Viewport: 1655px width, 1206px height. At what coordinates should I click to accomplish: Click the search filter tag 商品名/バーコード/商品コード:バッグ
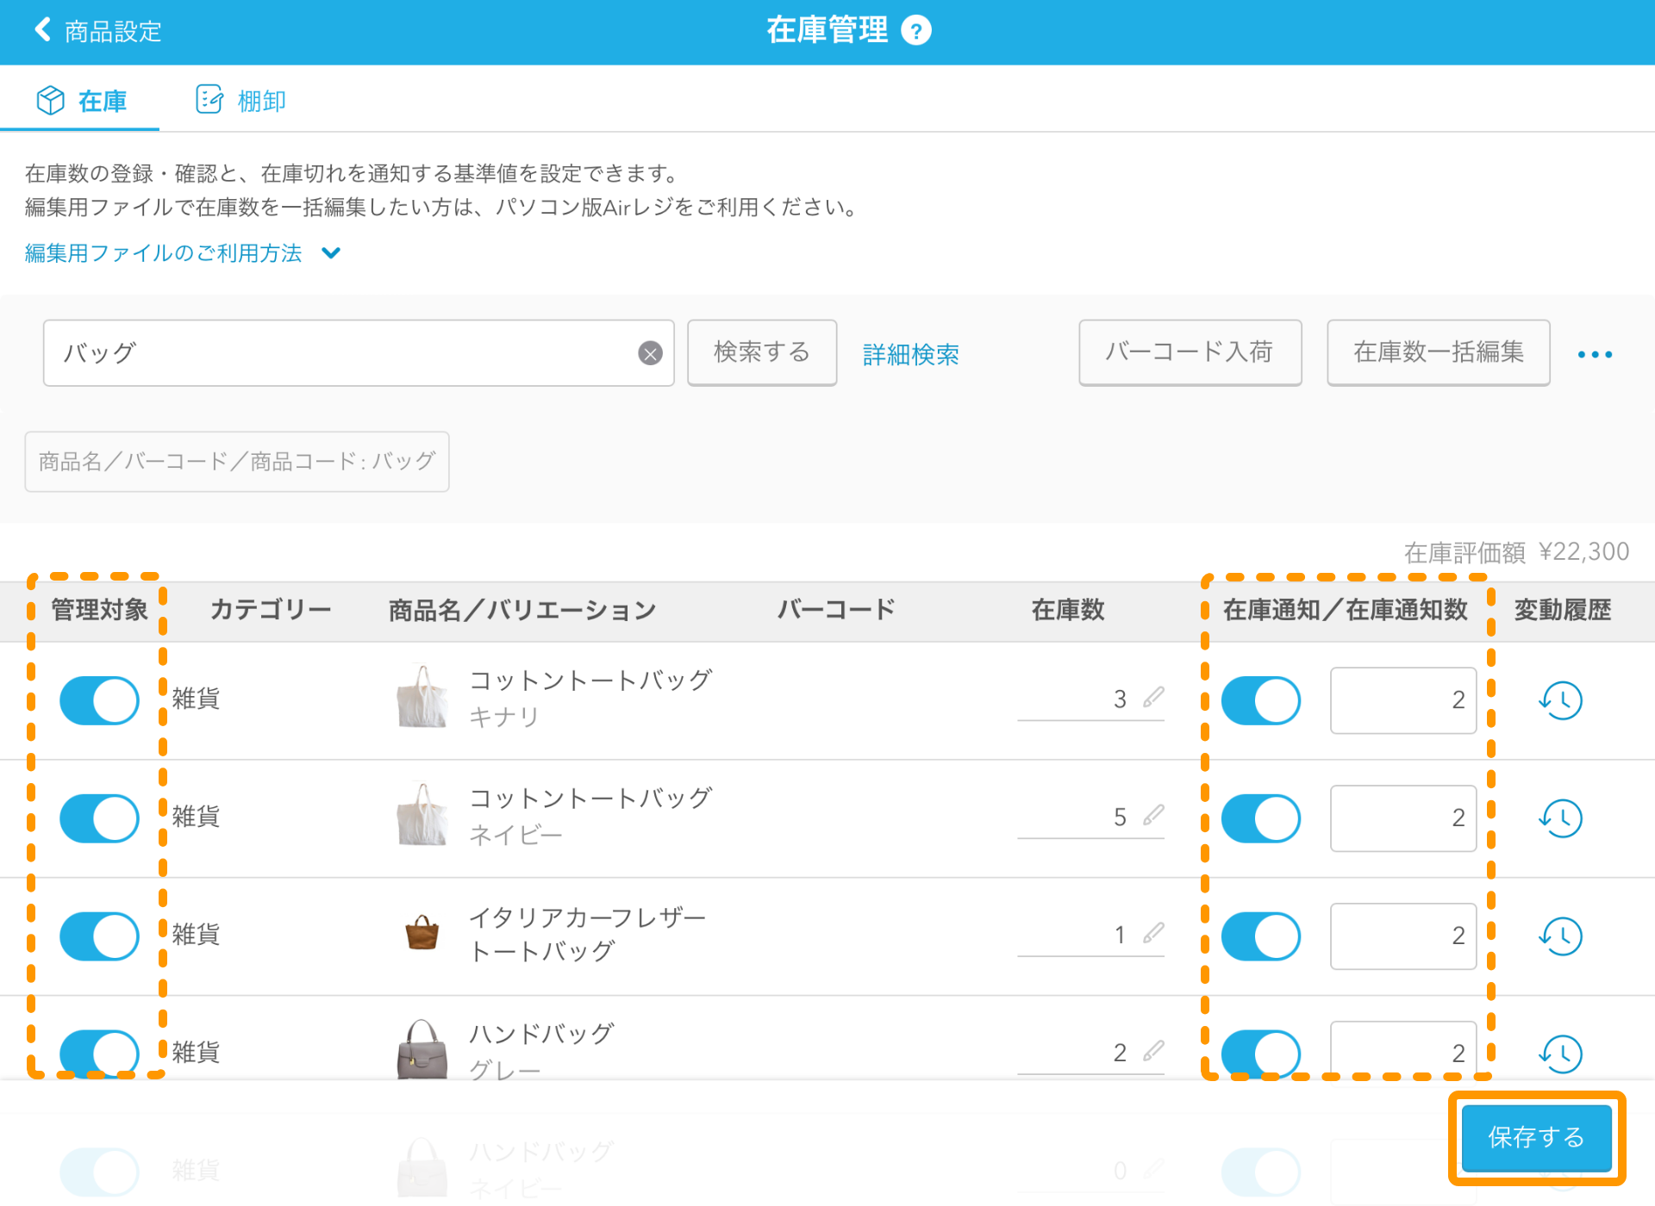click(x=237, y=462)
